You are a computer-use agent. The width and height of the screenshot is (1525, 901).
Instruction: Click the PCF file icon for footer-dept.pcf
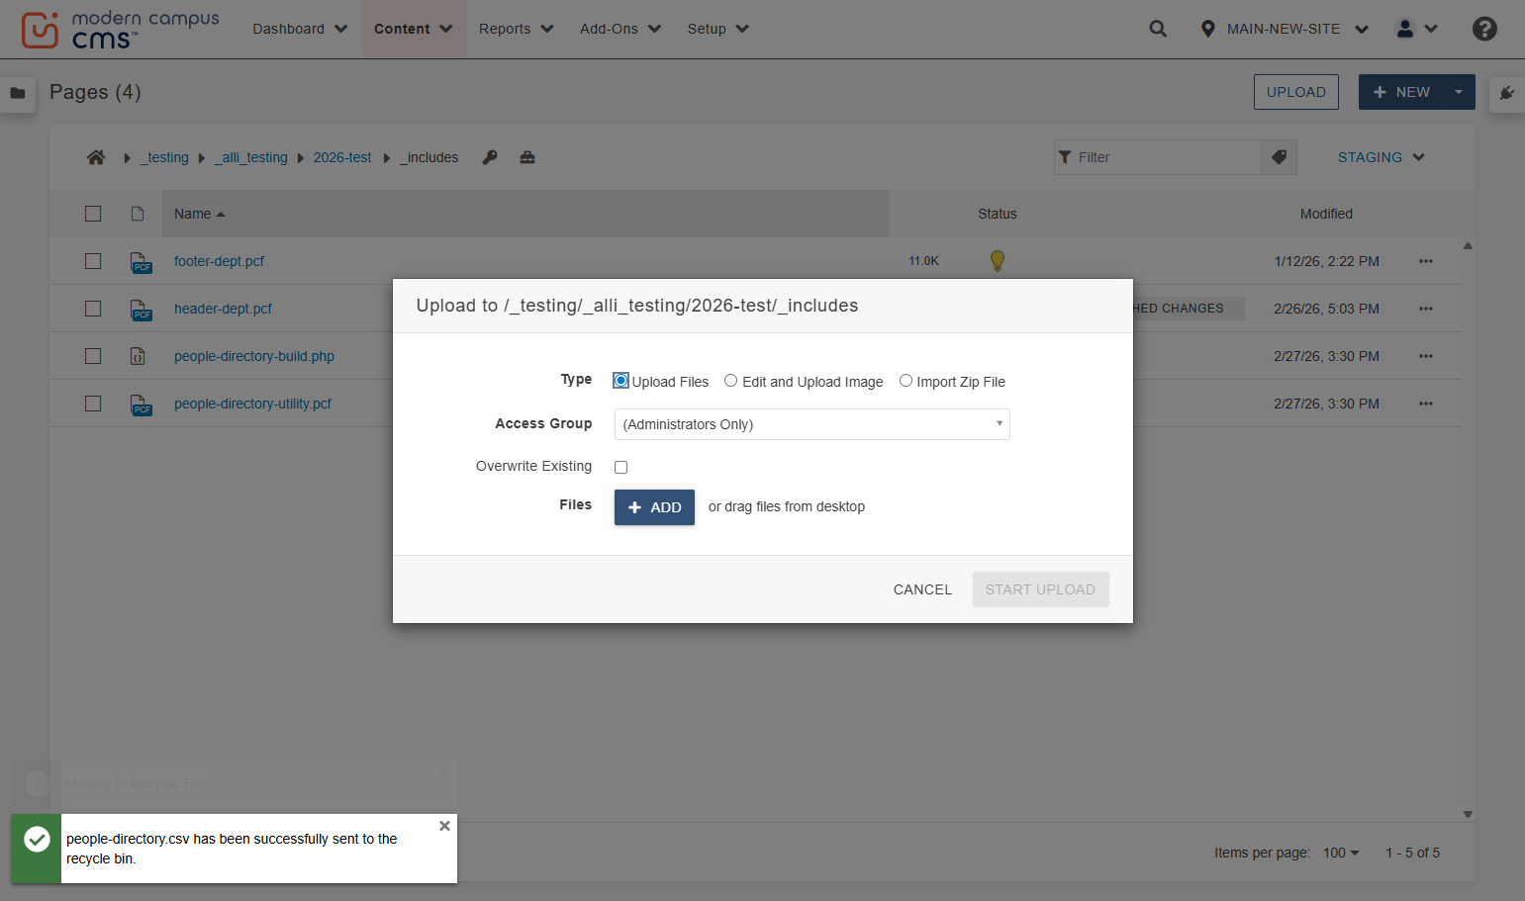[141, 262]
